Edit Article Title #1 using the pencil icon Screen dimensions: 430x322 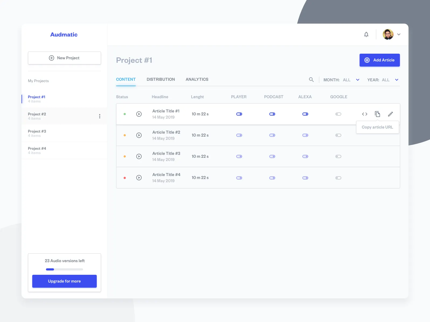(x=390, y=114)
